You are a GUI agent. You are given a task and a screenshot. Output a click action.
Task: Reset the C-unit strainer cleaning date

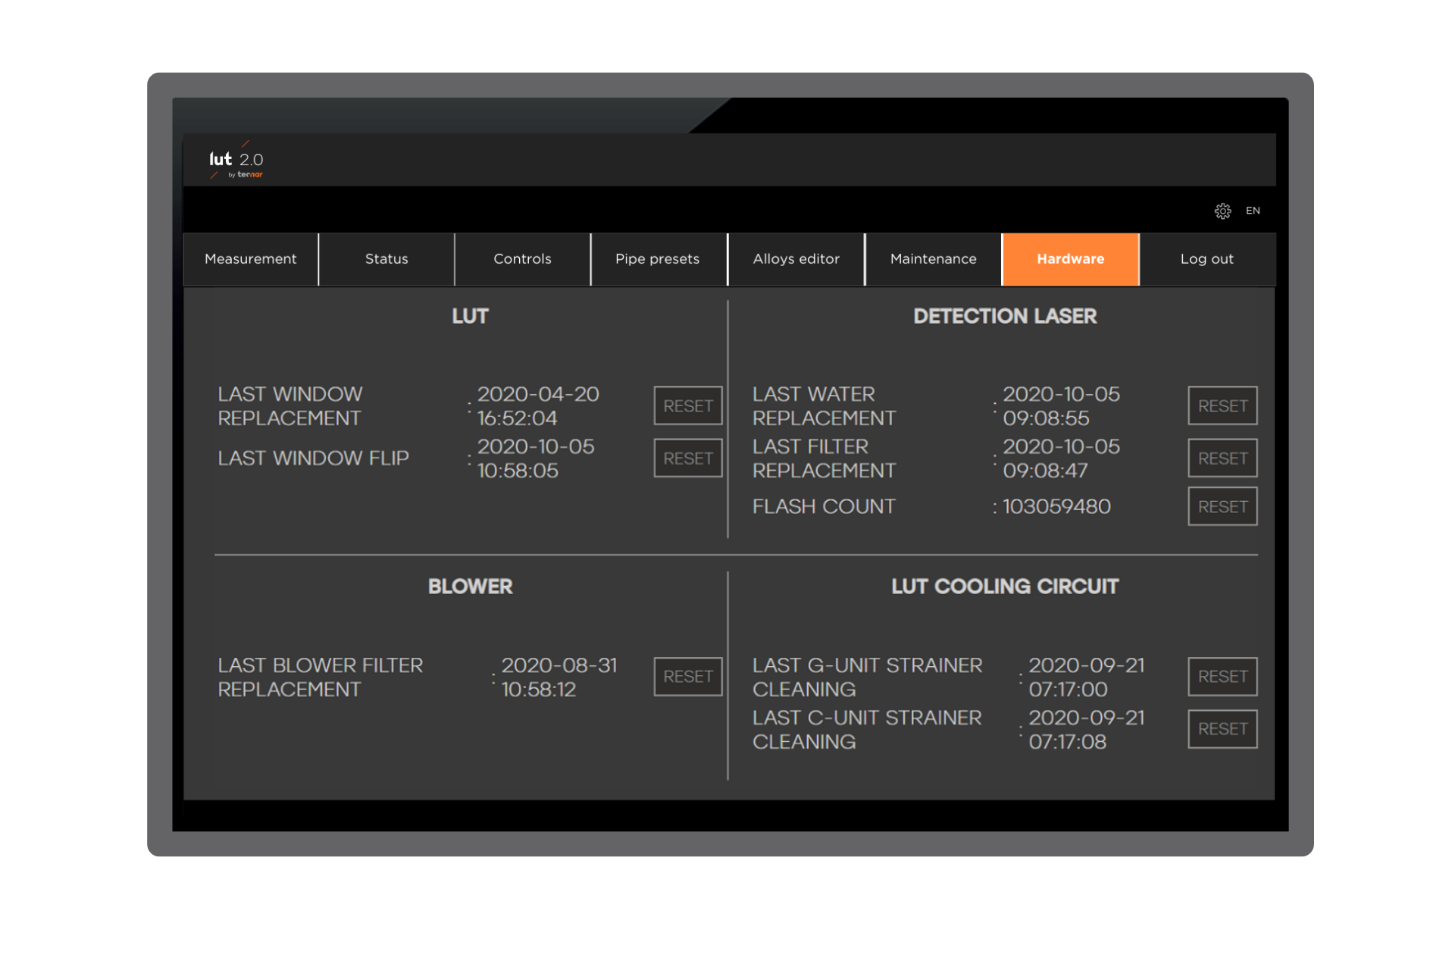1222,729
